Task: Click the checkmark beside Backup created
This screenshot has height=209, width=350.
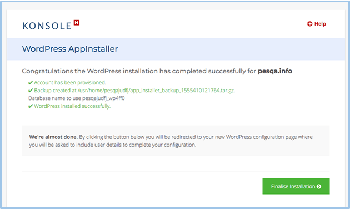Action: coord(31,91)
